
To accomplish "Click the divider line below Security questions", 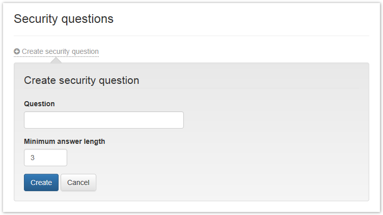I will [x=191, y=36].
